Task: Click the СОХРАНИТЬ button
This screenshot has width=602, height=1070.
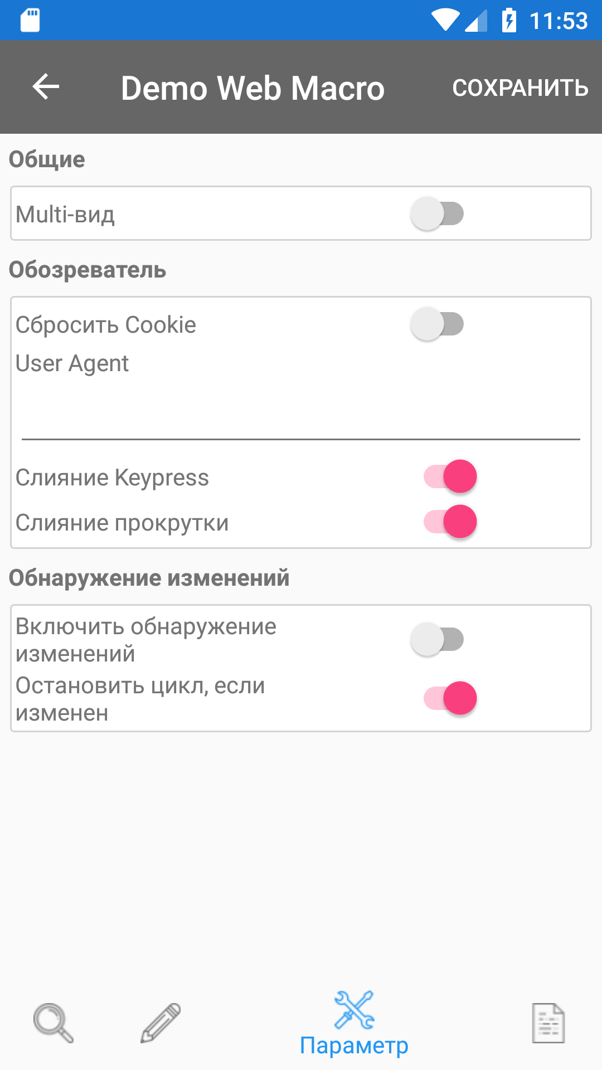Action: click(x=521, y=87)
